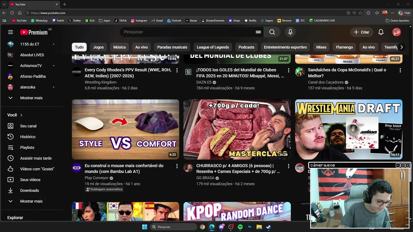
Task: Open DAZN ES channel avatar
Action: [188, 72]
